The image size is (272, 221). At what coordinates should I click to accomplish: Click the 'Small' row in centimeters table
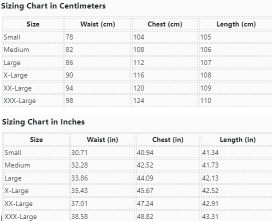pyautogui.click(x=137, y=37)
